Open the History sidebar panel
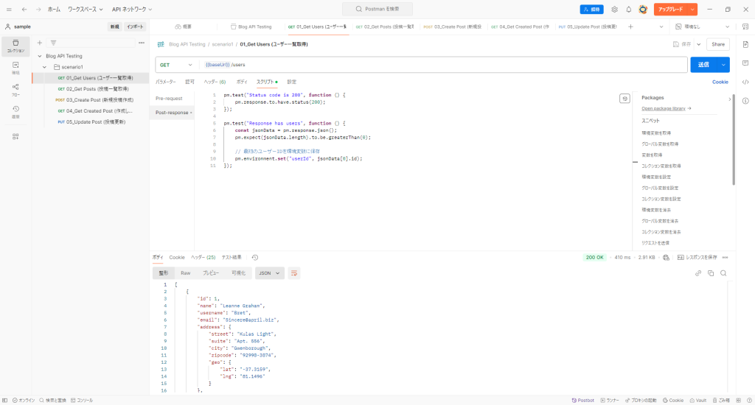Screen dimensions: 755x405 click(15, 112)
